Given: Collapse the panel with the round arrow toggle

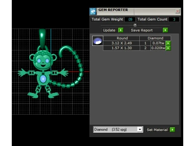Looking at the screenshot, I should click(x=135, y=25).
